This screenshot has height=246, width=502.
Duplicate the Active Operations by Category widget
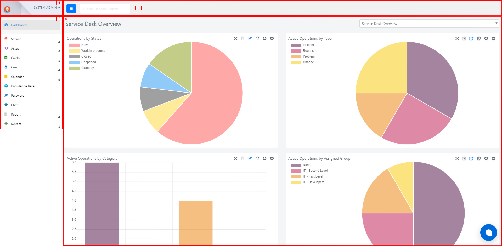pyautogui.click(x=257, y=158)
